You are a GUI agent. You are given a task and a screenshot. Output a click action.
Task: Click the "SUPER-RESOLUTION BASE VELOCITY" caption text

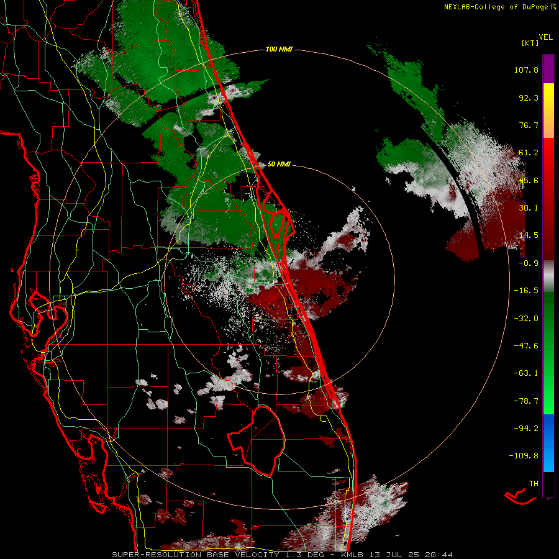pyautogui.click(x=196, y=555)
